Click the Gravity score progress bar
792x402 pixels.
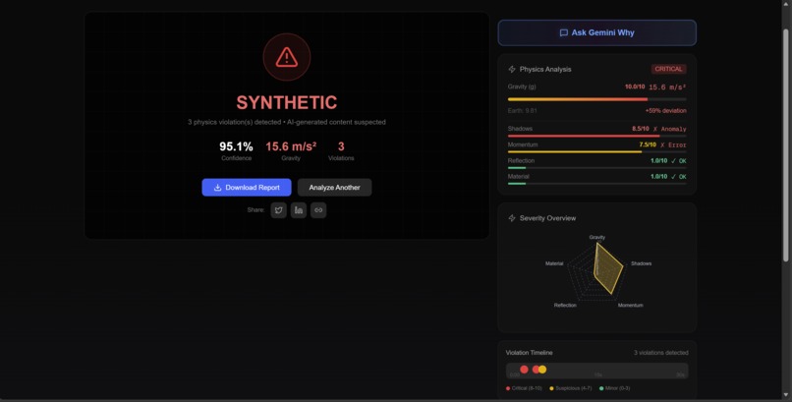(597, 99)
